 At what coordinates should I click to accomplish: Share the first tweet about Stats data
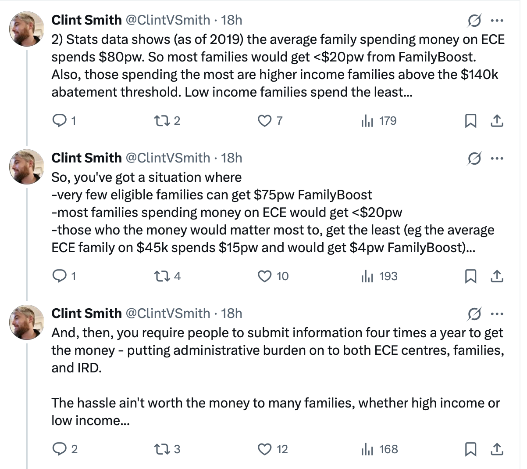497,121
